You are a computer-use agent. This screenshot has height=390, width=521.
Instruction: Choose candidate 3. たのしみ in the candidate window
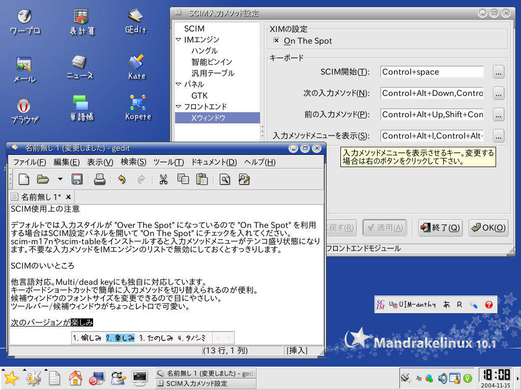point(156,338)
